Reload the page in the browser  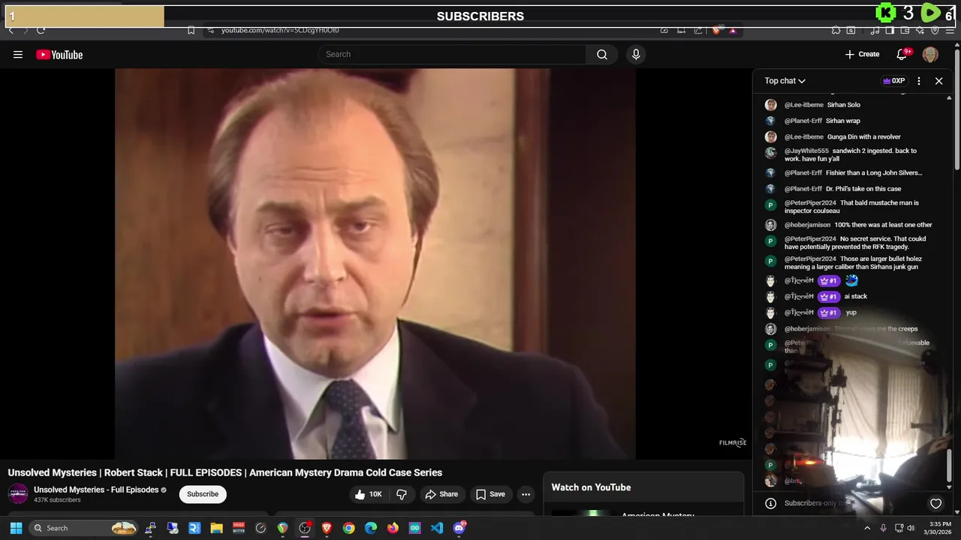point(41,30)
